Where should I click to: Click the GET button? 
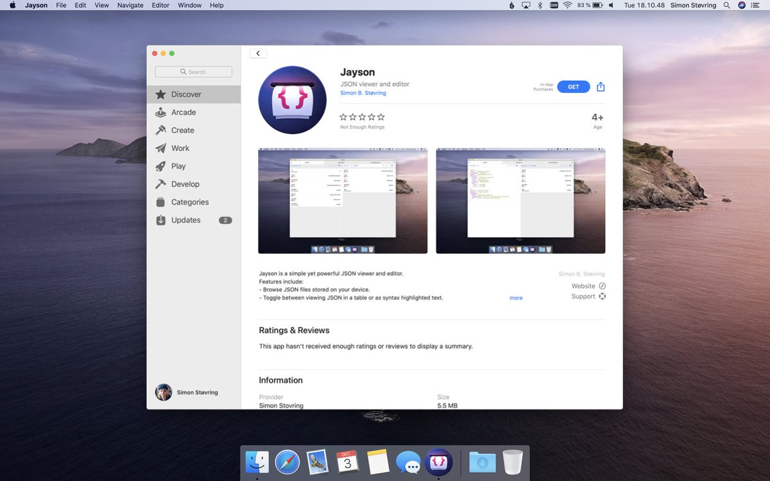(573, 87)
